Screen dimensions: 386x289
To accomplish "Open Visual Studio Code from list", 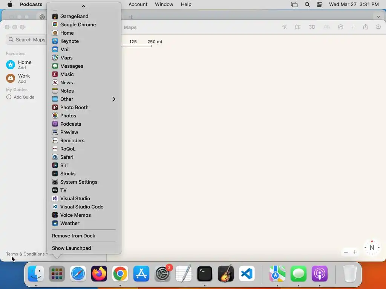I will coord(84,207).
